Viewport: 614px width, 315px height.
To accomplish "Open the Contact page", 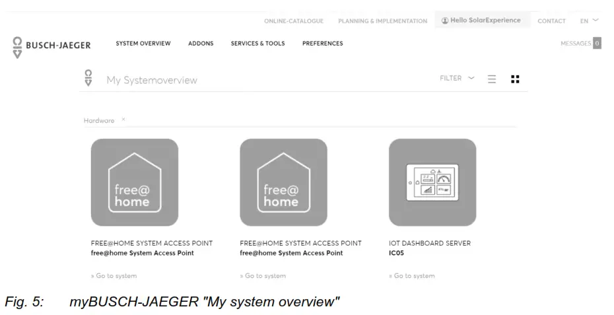I will pos(551,21).
